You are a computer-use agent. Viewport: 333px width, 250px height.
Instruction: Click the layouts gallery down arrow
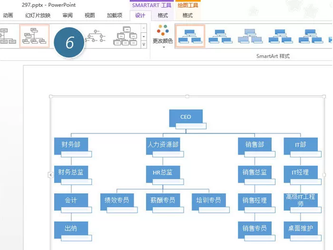point(144,37)
